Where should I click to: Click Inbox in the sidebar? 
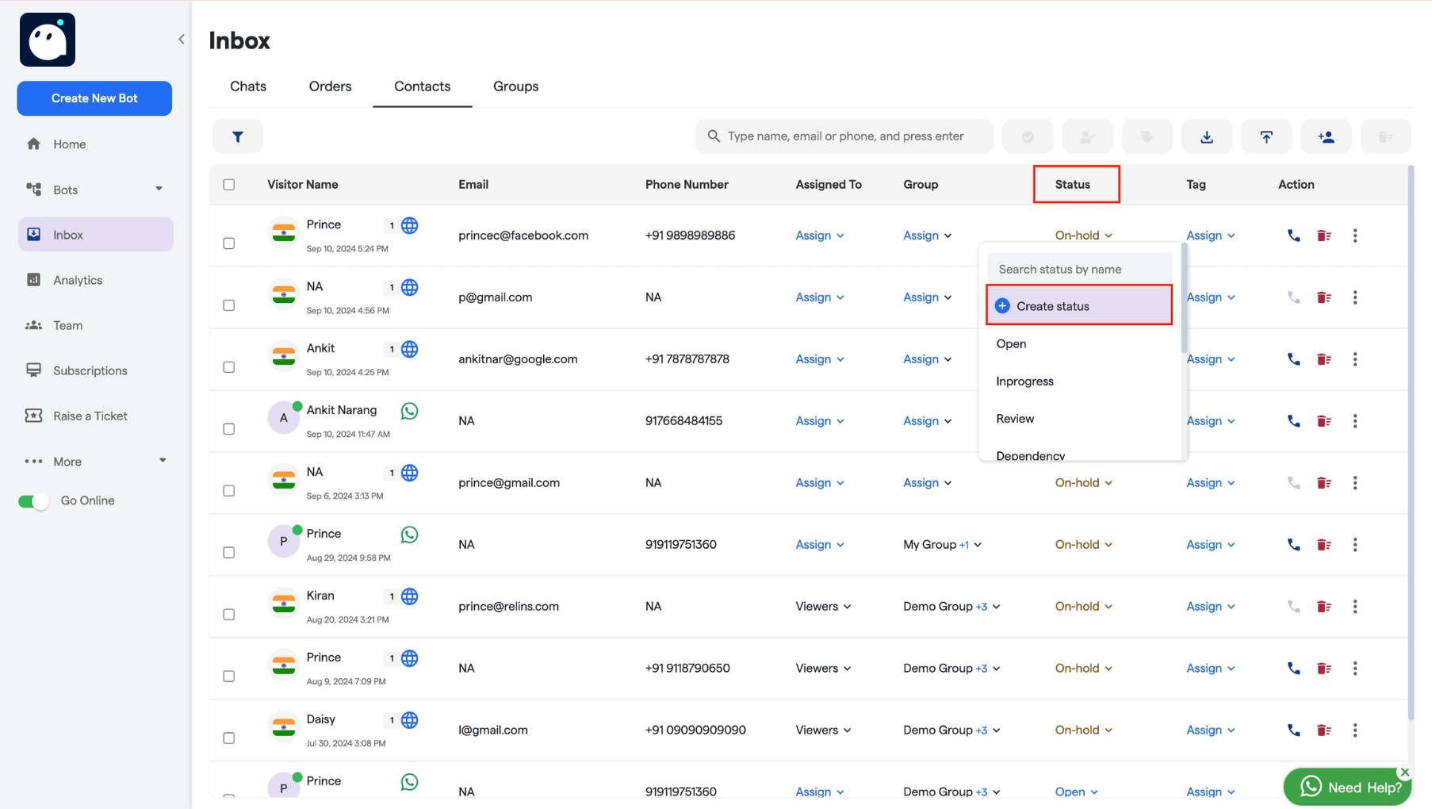pos(95,235)
